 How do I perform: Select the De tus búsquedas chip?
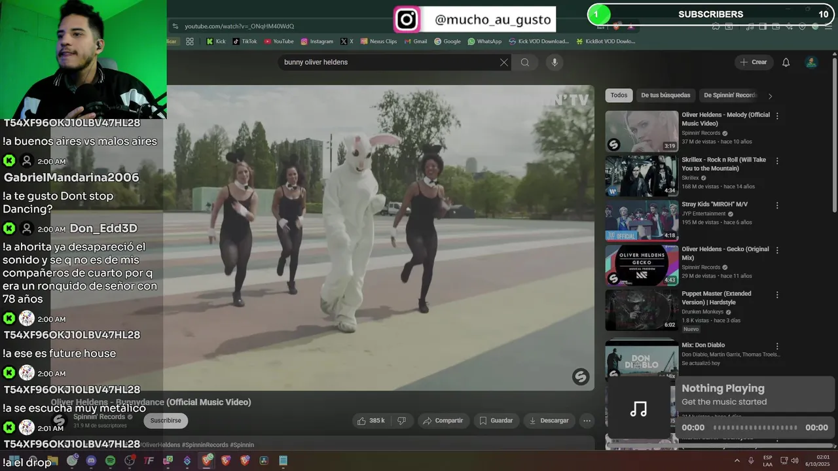tap(665, 96)
